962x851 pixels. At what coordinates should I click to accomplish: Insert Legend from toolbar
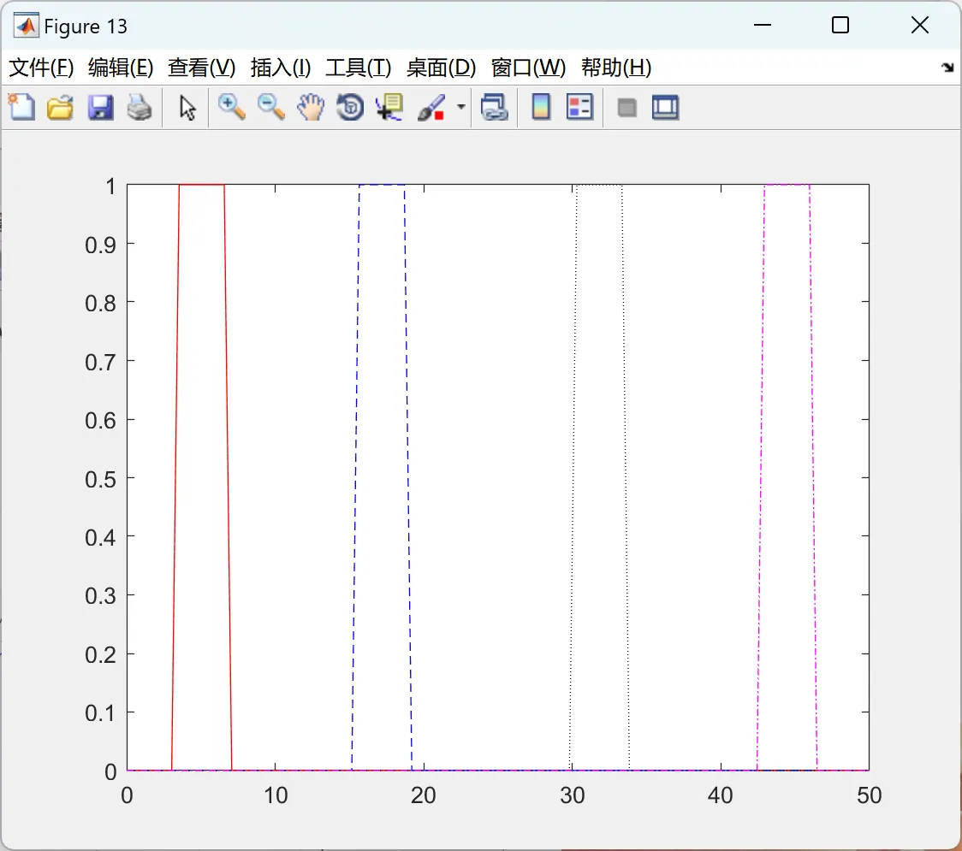tap(579, 107)
